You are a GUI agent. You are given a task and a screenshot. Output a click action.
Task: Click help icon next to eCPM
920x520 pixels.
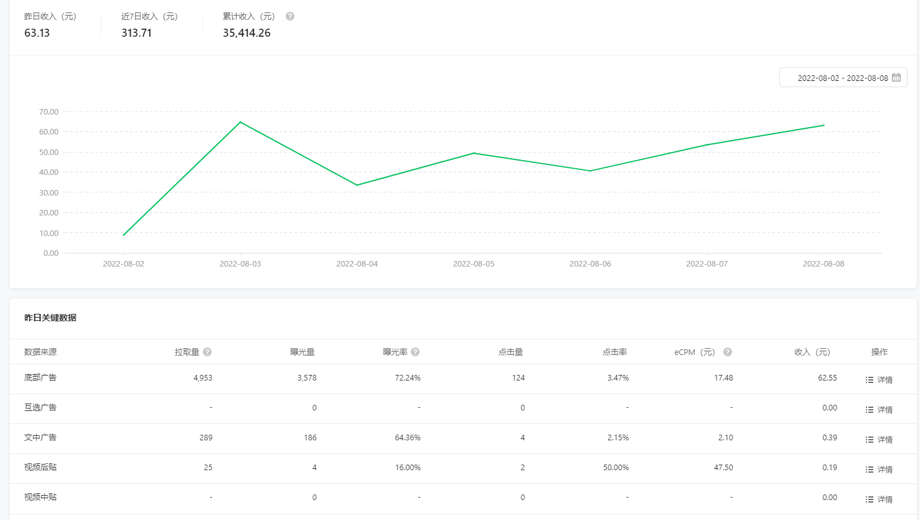[728, 352]
